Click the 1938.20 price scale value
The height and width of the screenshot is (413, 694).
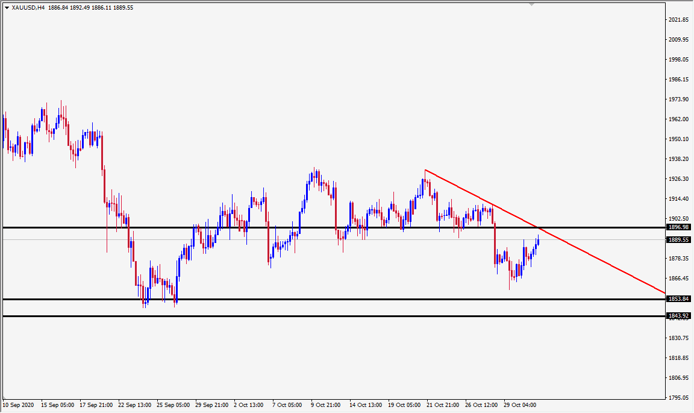tap(678, 159)
